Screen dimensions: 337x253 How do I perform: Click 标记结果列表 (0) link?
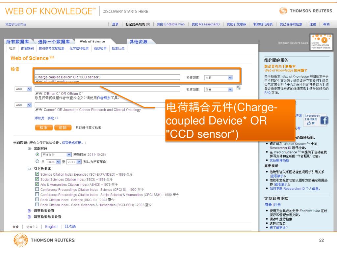click(x=138, y=24)
